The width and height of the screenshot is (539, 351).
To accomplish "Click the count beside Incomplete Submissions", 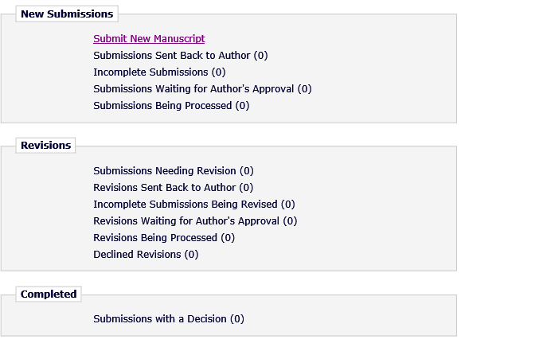I will 219,72.
